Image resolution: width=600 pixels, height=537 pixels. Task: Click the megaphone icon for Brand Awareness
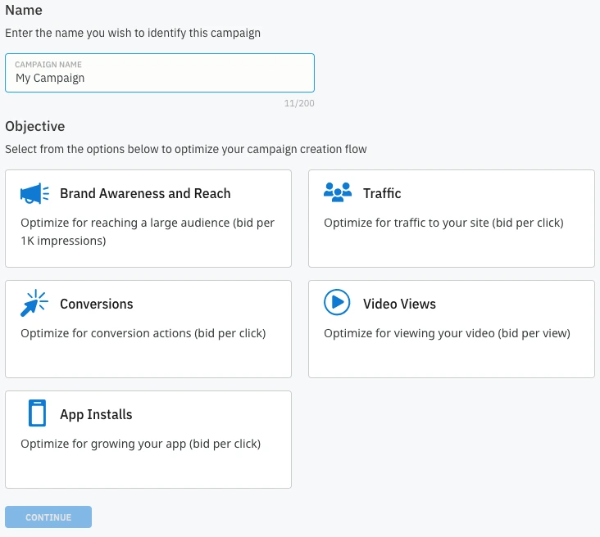pos(34,193)
